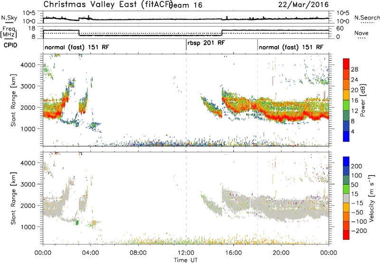Click the '-200' label on Velocity color bar
Screen dimensions: 380x263
click(359, 231)
